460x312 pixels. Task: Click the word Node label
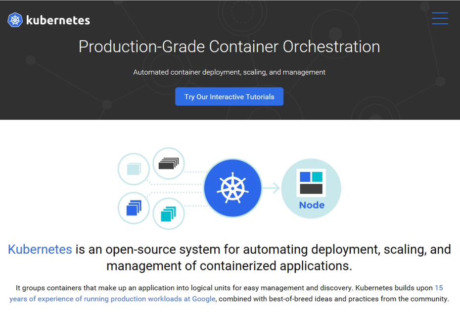(312, 205)
